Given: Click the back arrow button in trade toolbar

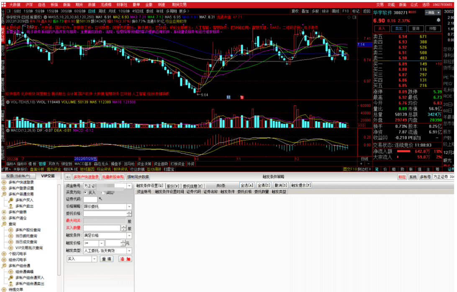Looking at the screenshot, I should tap(68, 177).
